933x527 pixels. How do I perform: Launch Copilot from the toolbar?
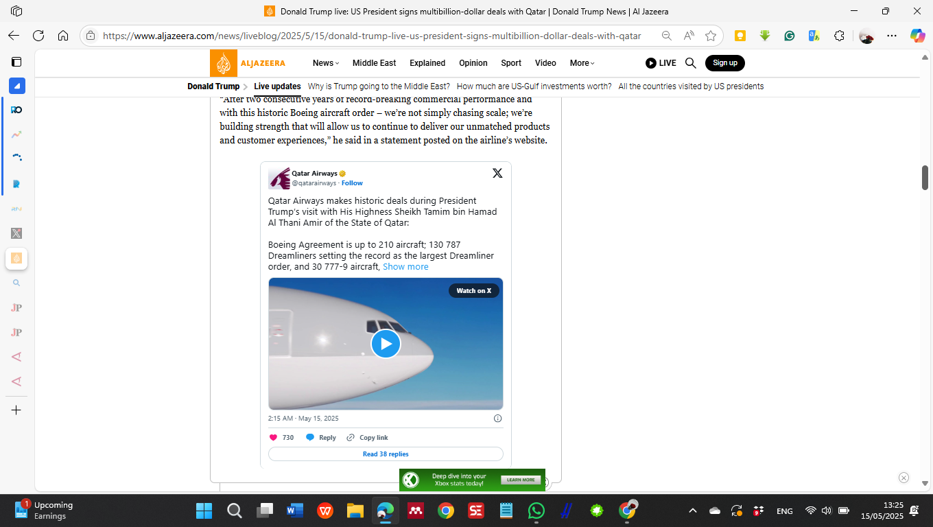click(917, 36)
